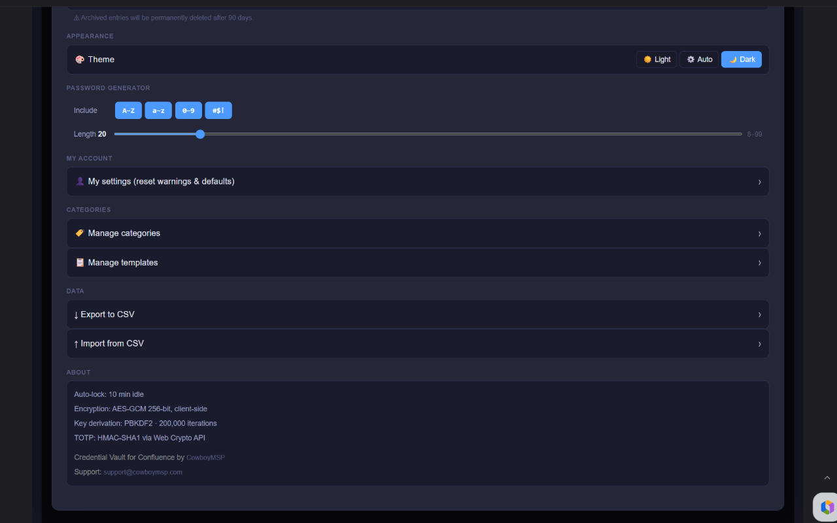Switch theme to Auto
Screen dimensions: 837x523
point(699,59)
